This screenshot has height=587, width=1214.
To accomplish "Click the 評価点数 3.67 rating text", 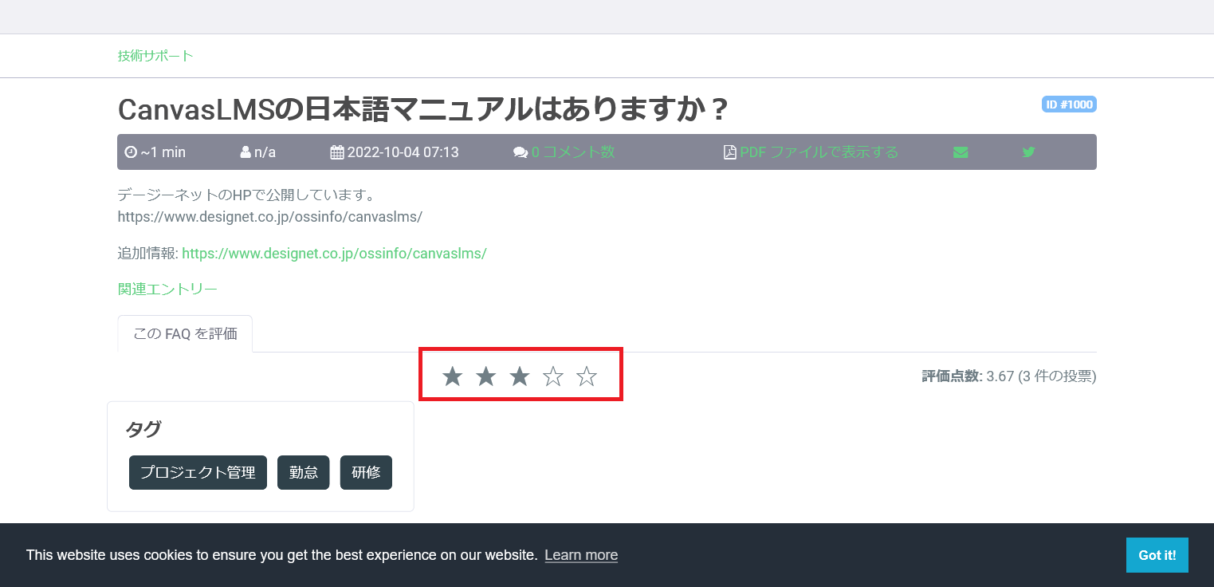I will (x=1009, y=376).
